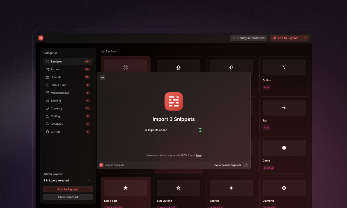Click the Coding category brackets icon
The height and width of the screenshot is (208, 347).
(48, 116)
